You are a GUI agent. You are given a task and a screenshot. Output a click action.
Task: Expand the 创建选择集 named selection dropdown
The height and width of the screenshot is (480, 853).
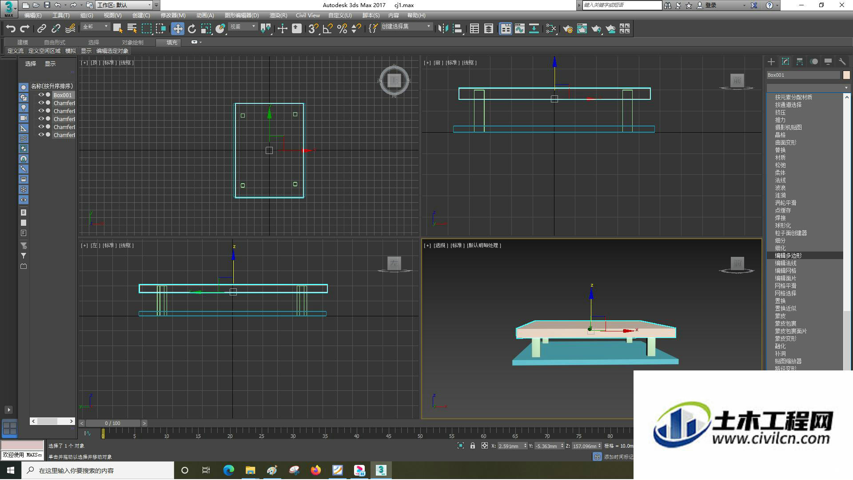406,27
